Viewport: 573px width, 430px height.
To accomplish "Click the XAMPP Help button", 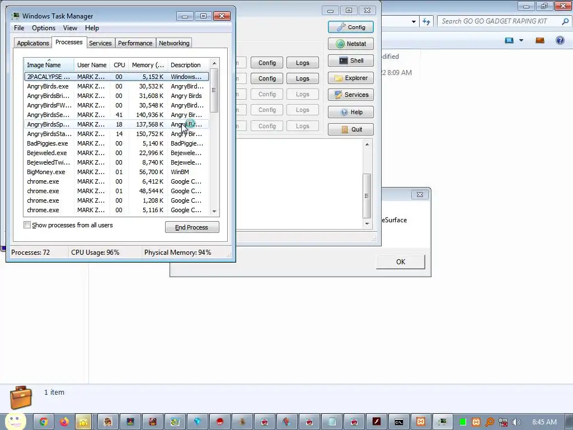I will [x=351, y=112].
